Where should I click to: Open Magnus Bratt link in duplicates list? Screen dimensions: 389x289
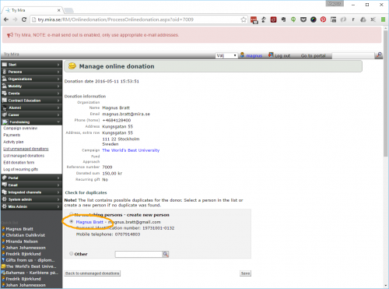89,222
